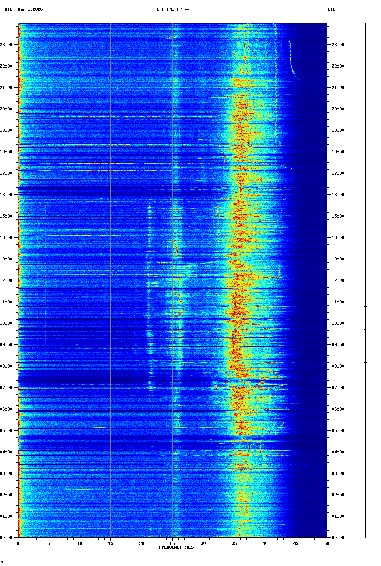Viewport: 381px width, 566px height.
Task: Click the largest amplitude spike on right-side trace
Action: (362, 423)
